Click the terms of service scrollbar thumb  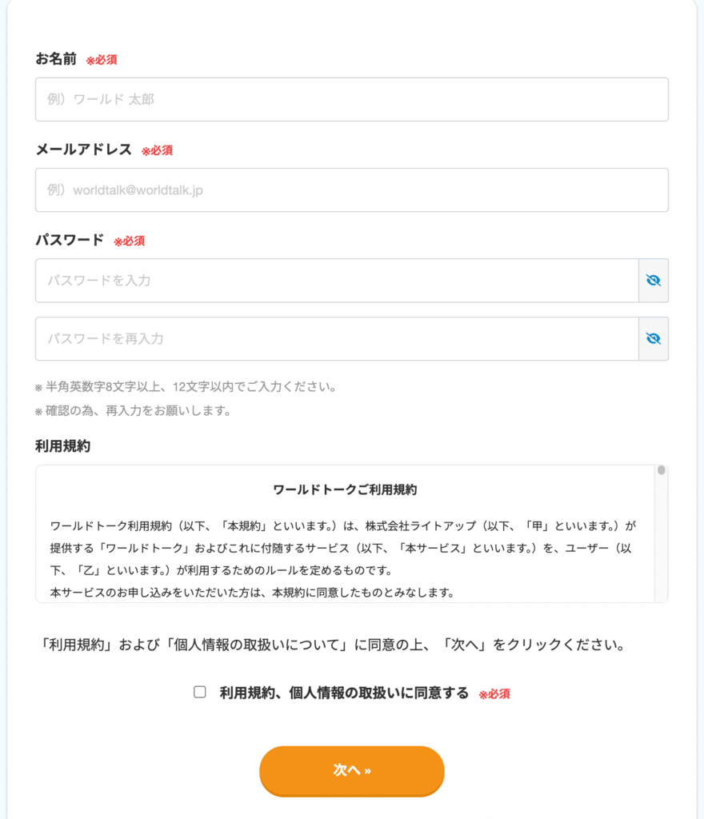661,470
